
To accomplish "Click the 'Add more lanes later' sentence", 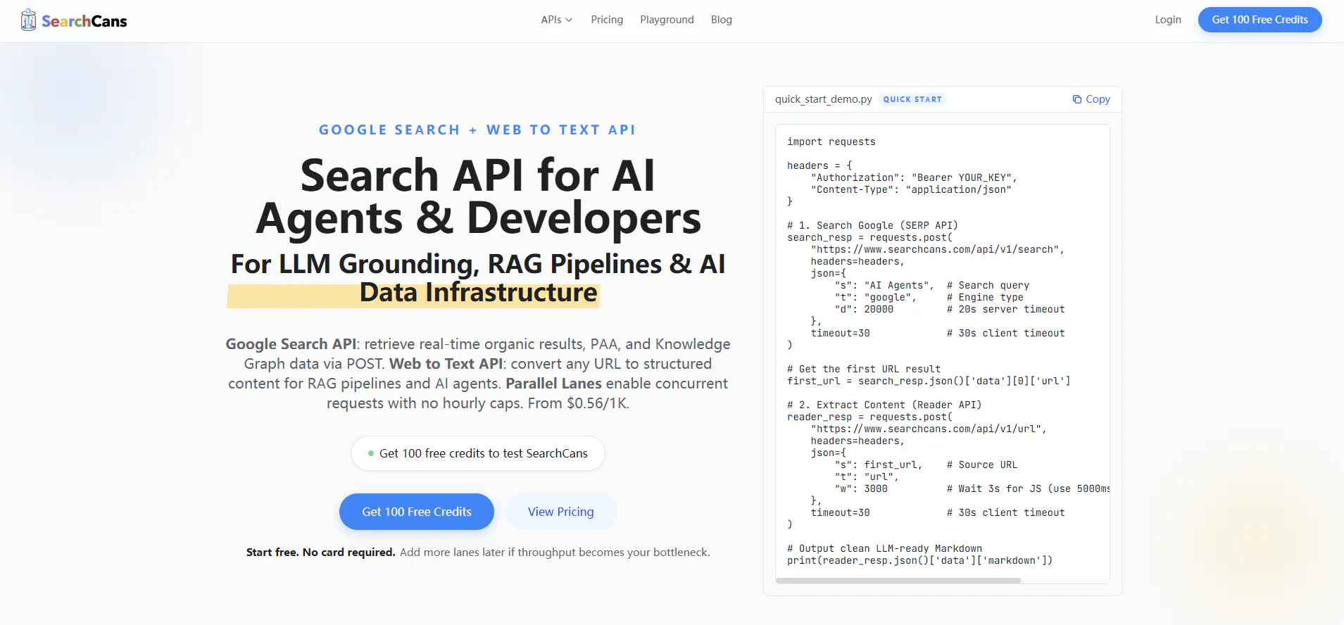I will tap(555, 553).
